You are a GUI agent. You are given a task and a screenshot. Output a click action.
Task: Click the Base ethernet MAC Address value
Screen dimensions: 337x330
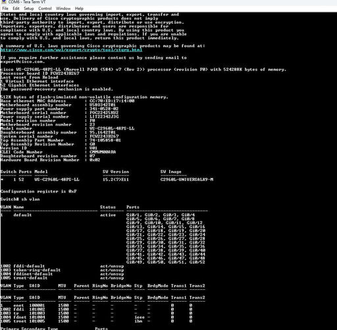112,101
